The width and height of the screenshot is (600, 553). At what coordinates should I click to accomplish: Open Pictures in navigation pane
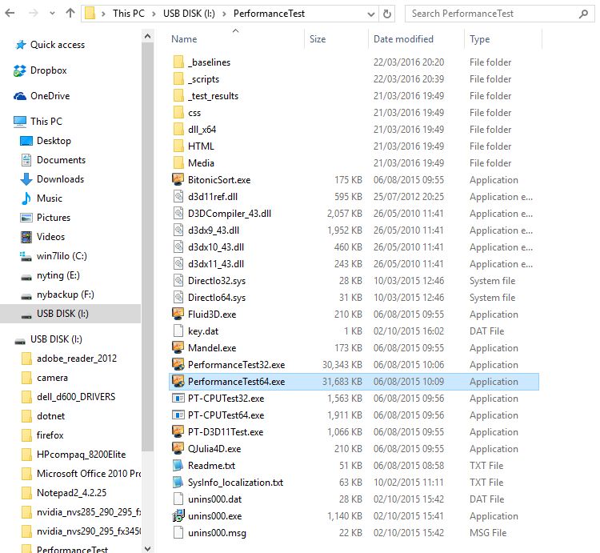pyautogui.click(x=54, y=218)
